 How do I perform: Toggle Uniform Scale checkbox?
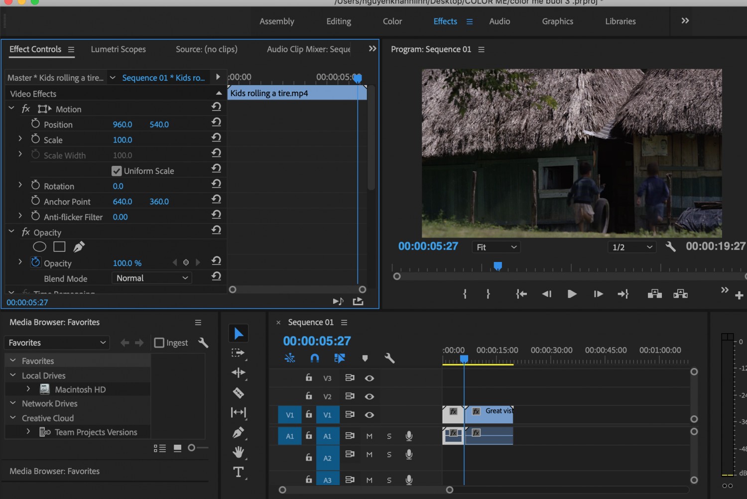[117, 171]
